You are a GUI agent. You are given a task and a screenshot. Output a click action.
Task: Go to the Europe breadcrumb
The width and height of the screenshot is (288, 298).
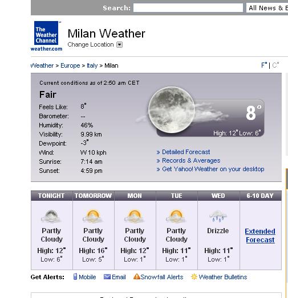pos(70,65)
